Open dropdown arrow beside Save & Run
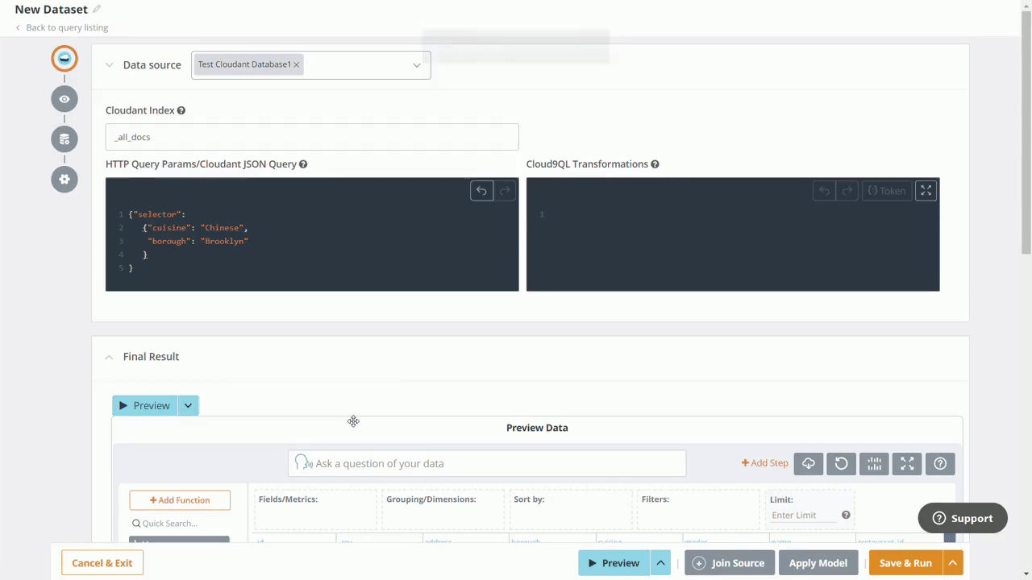 pyautogui.click(x=953, y=563)
